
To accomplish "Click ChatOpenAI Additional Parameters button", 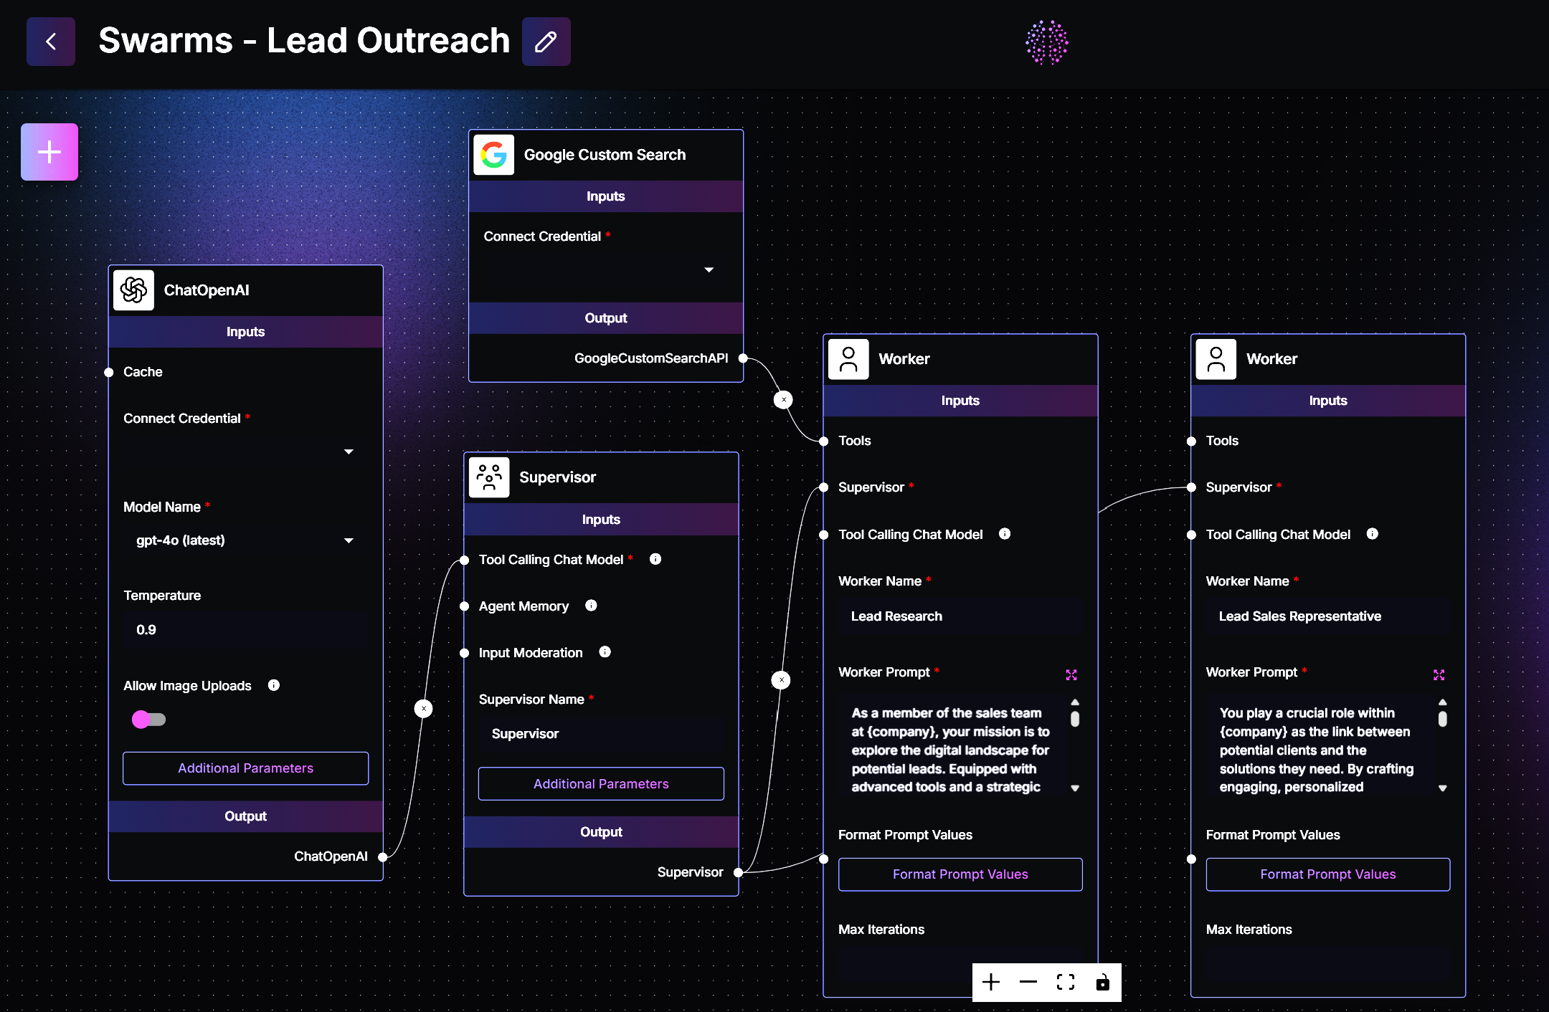I will 245,768.
